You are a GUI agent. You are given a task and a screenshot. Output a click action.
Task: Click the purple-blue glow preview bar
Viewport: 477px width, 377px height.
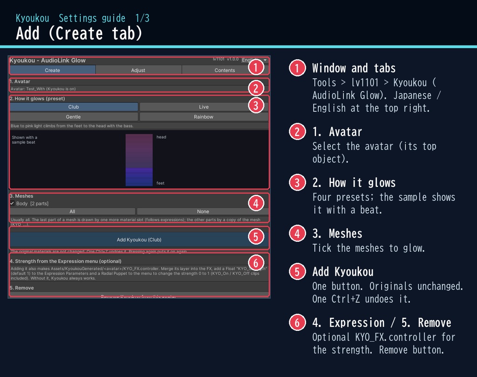tap(139, 160)
